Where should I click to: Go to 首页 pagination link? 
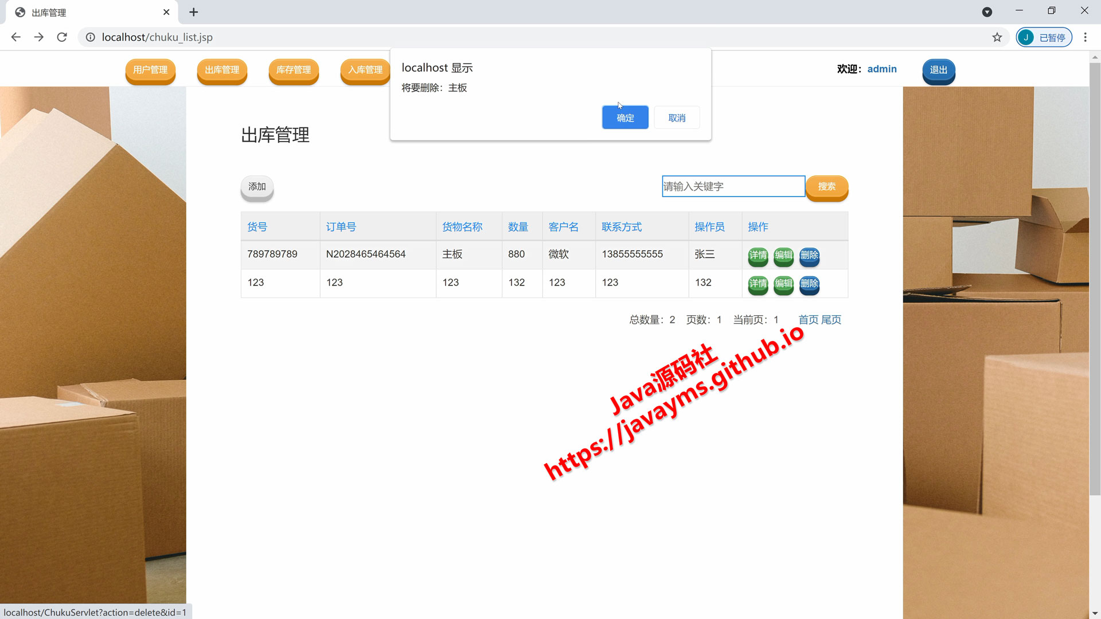click(809, 320)
